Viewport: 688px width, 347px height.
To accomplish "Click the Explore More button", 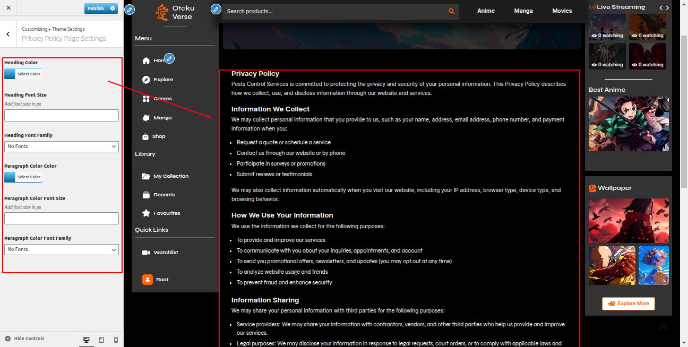I will [628, 303].
